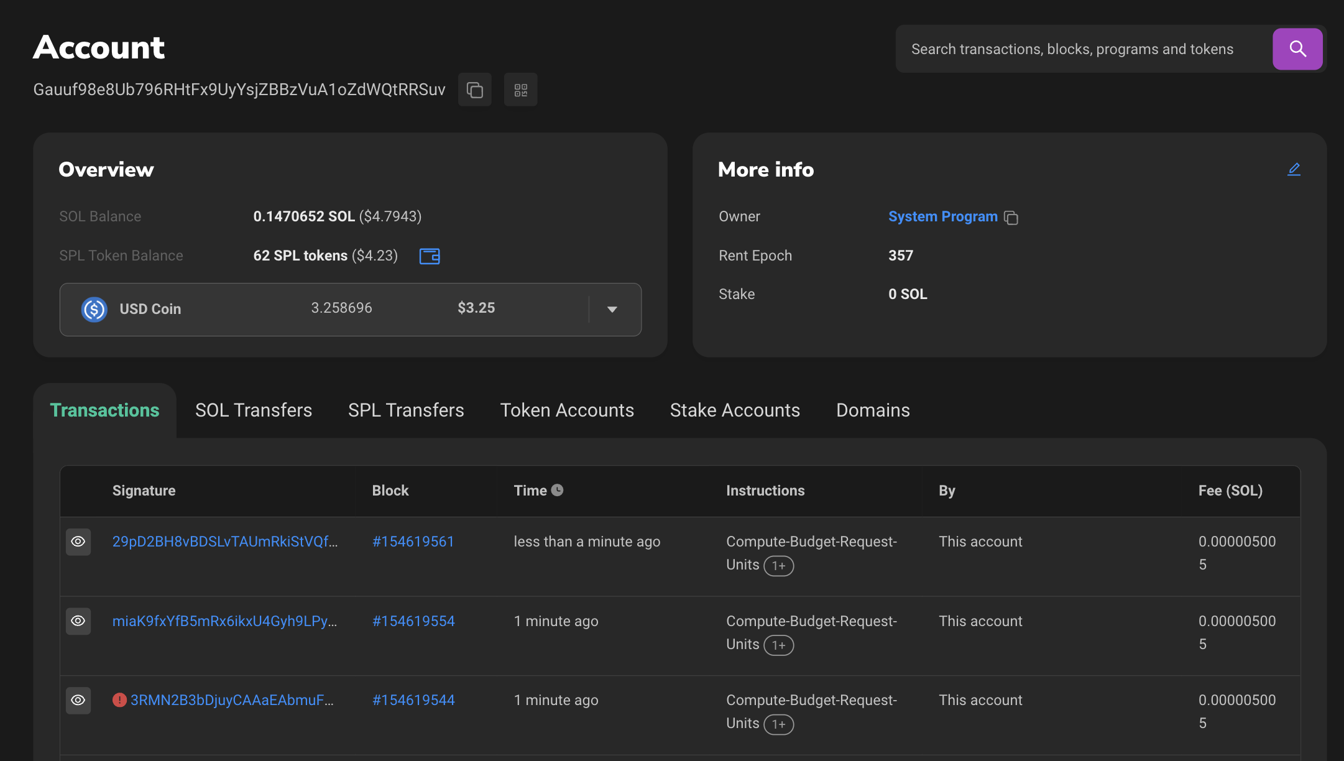Open transaction 3RMN2B3bDjuyCAAaEAbmuF
The image size is (1344, 761).
(x=232, y=700)
